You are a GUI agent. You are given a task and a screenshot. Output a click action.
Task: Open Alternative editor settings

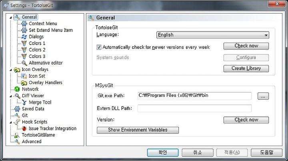point(46,63)
